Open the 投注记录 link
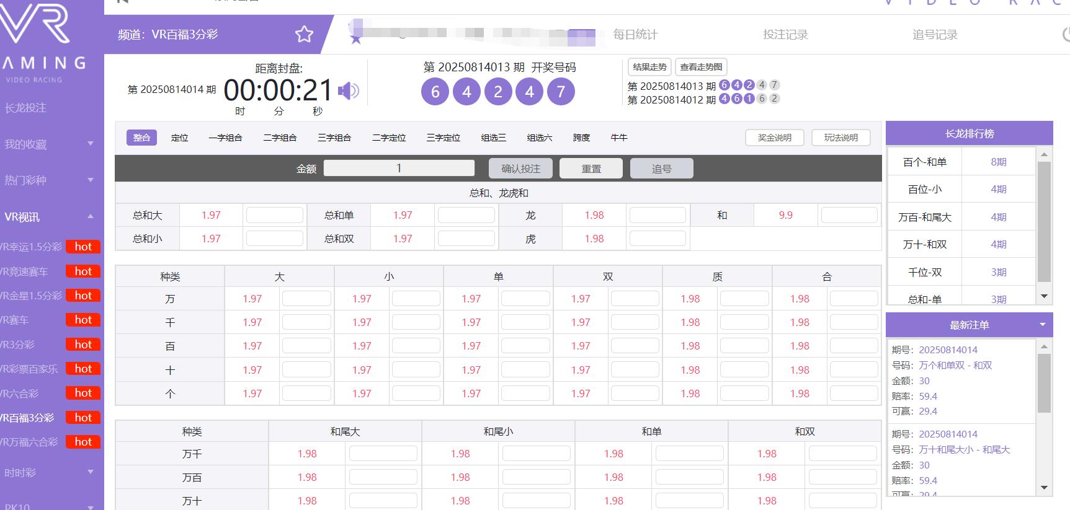Image resolution: width=1070 pixels, height=510 pixels. pyautogui.click(x=785, y=35)
